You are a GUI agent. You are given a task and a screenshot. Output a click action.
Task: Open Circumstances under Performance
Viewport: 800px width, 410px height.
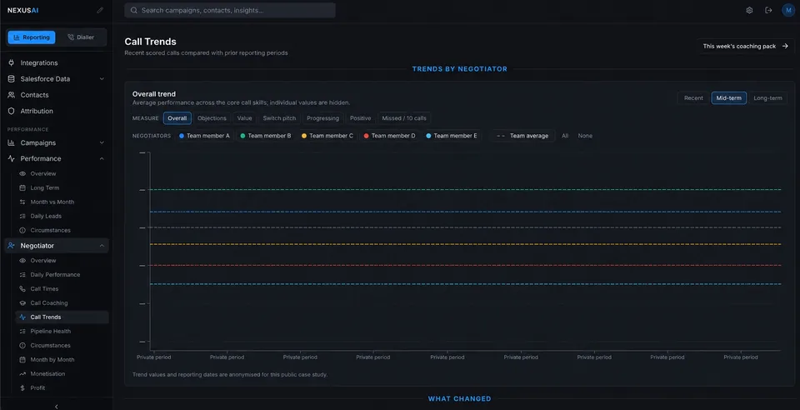50,231
